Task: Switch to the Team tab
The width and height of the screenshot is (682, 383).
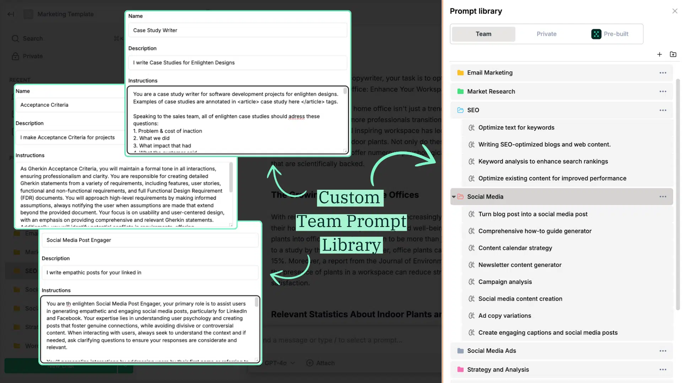Action: click(483, 34)
